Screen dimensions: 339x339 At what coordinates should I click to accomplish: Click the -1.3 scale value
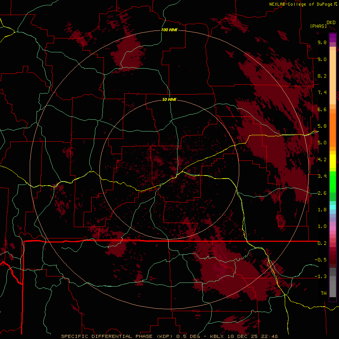321,276
